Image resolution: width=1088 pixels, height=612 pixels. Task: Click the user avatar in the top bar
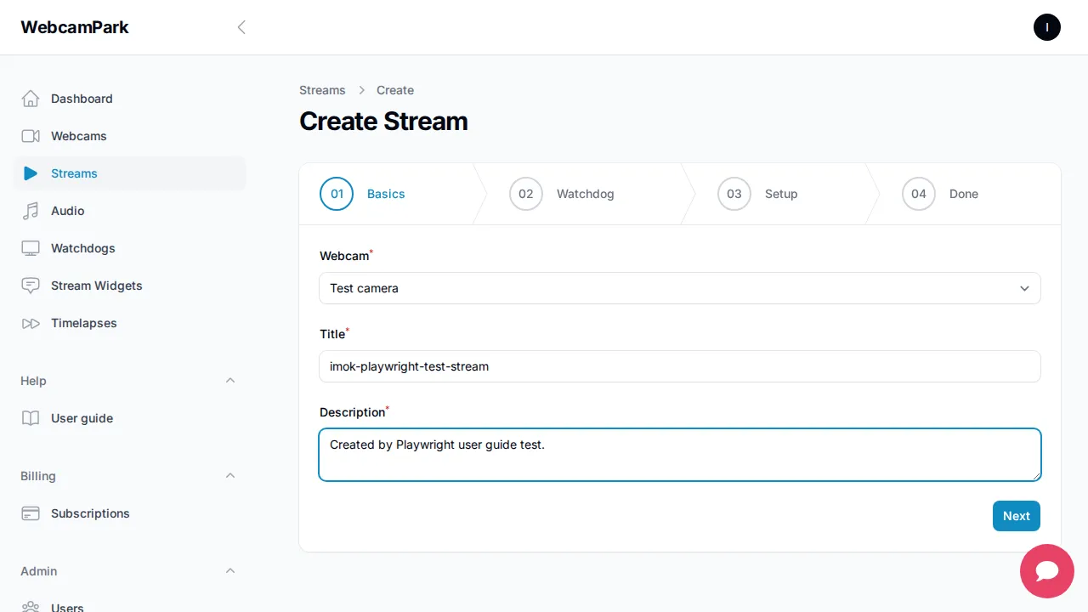[1046, 27]
